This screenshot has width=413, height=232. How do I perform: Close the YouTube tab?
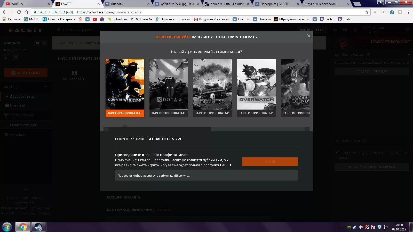[49, 4]
